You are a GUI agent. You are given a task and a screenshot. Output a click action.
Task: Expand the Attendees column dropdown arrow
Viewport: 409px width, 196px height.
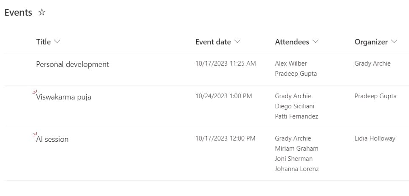(x=316, y=41)
